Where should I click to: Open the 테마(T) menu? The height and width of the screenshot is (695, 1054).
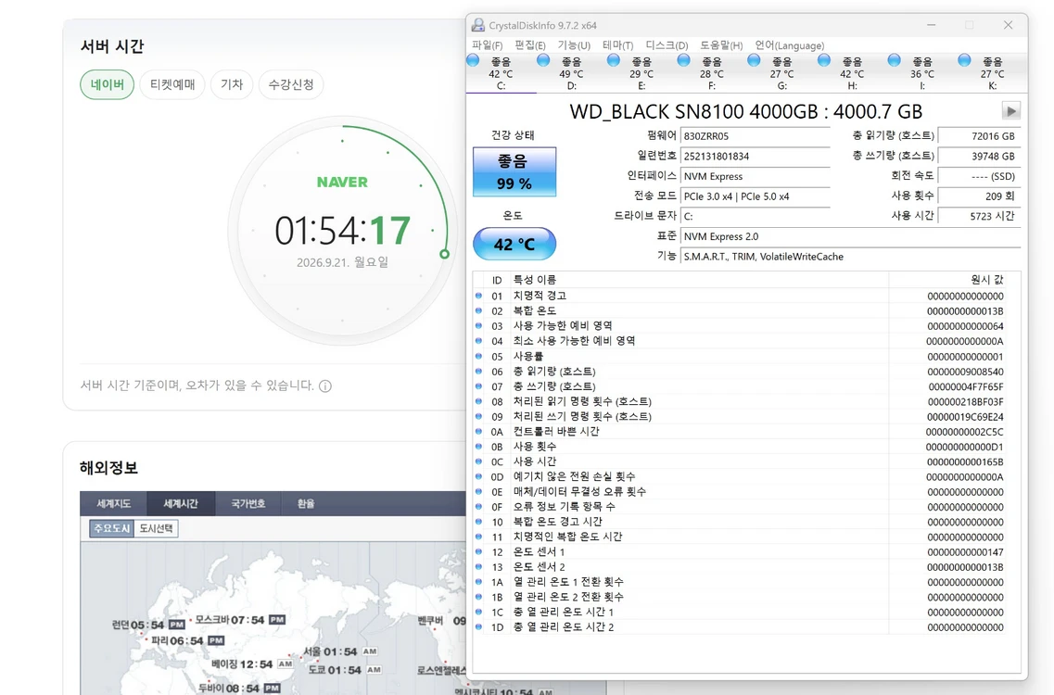[617, 45]
